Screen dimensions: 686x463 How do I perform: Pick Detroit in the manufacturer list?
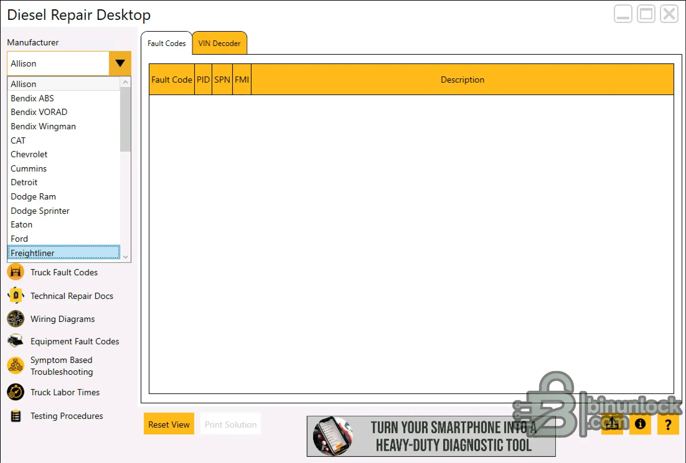click(x=63, y=182)
